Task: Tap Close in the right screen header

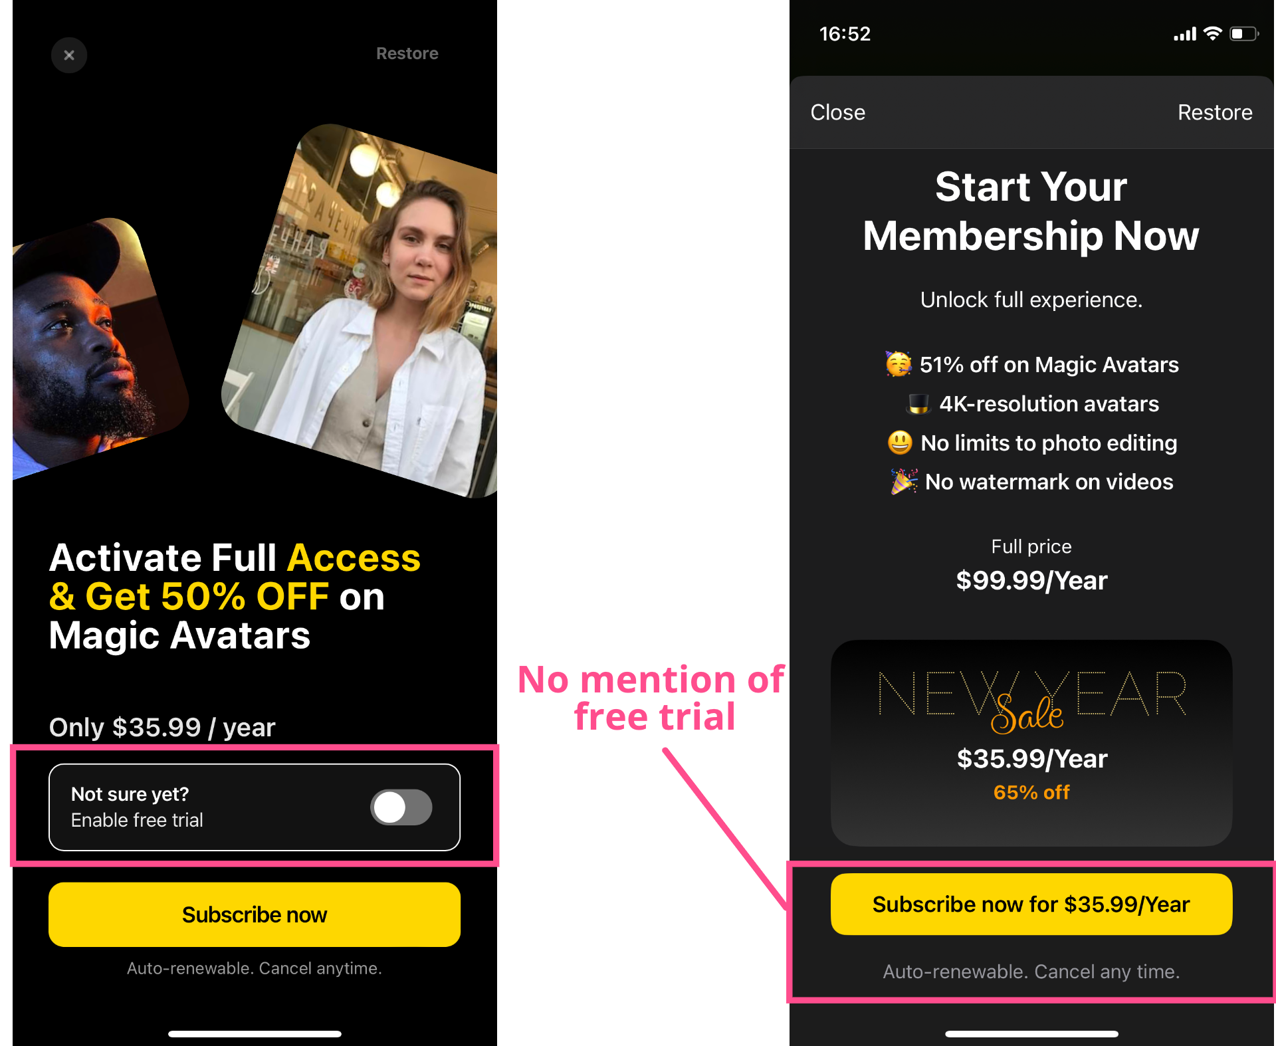Action: coord(837,112)
